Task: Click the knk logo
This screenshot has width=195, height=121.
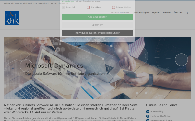Action: [12, 18]
